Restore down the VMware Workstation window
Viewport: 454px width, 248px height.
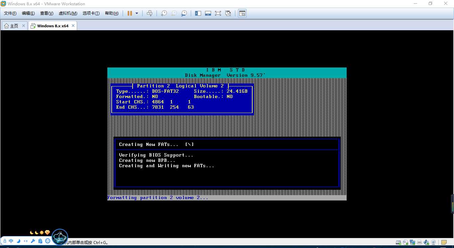pos(430,4)
